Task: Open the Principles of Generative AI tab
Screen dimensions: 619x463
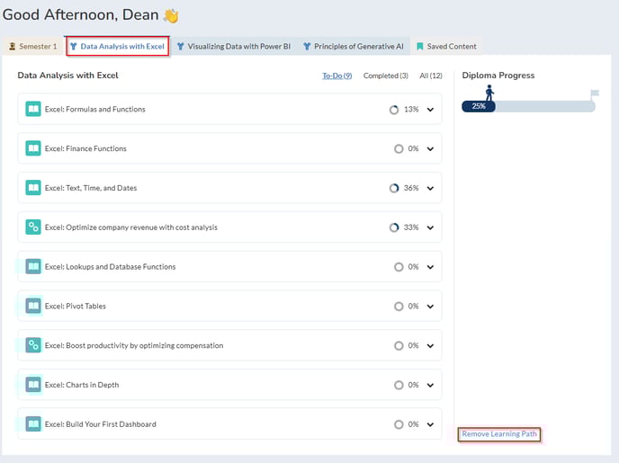Action: [x=354, y=46]
